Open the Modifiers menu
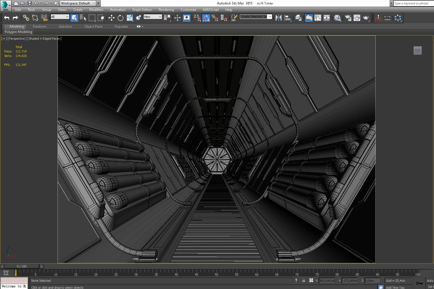 (x=96, y=9)
